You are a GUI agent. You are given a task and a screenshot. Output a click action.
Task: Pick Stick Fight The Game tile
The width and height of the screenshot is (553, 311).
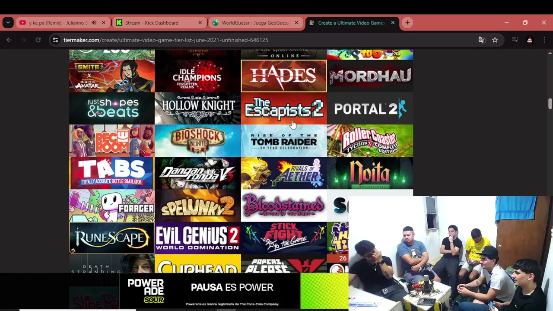284,238
